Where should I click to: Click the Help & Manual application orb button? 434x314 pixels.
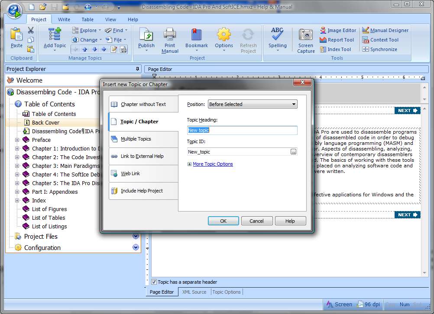(x=14, y=10)
